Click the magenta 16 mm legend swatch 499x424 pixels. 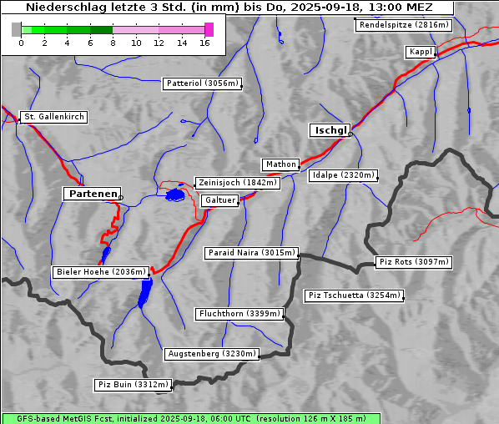pyautogui.click(x=209, y=29)
